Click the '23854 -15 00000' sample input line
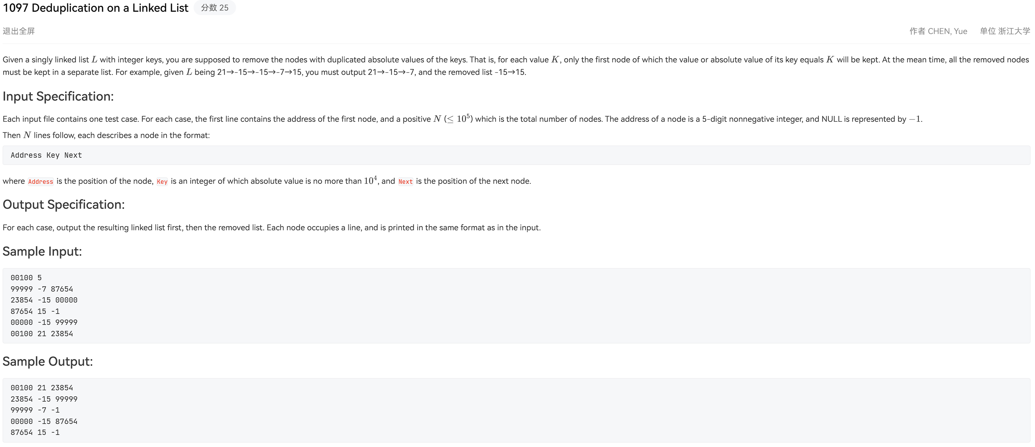1035x447 pixels. (x=44, y=300)
